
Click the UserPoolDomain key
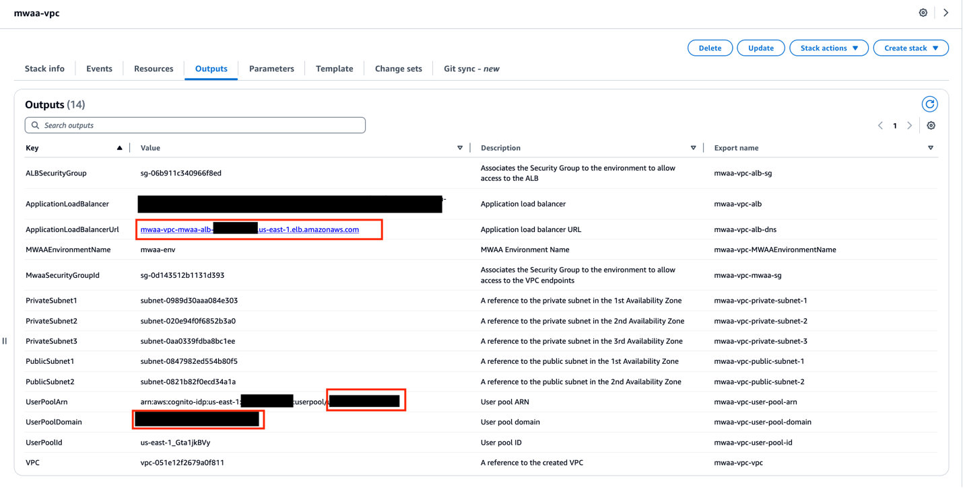coord(54,422)
